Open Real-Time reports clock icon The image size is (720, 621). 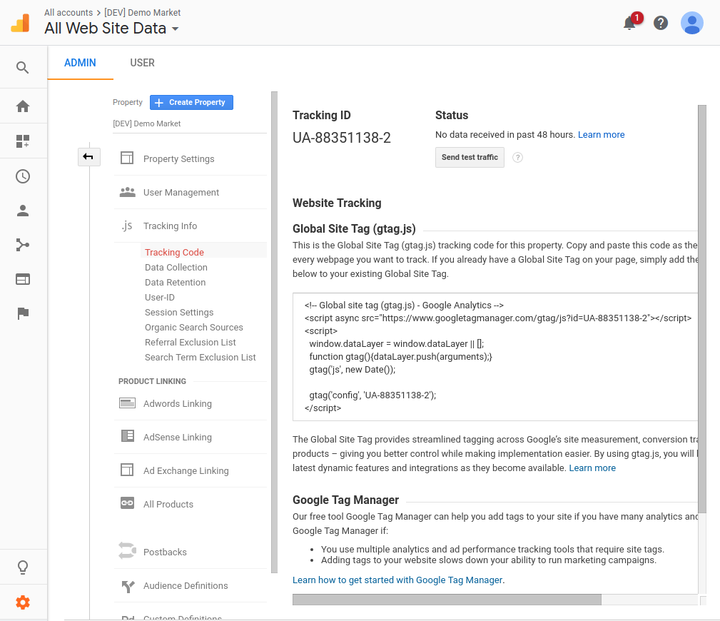tap(23, 176)
